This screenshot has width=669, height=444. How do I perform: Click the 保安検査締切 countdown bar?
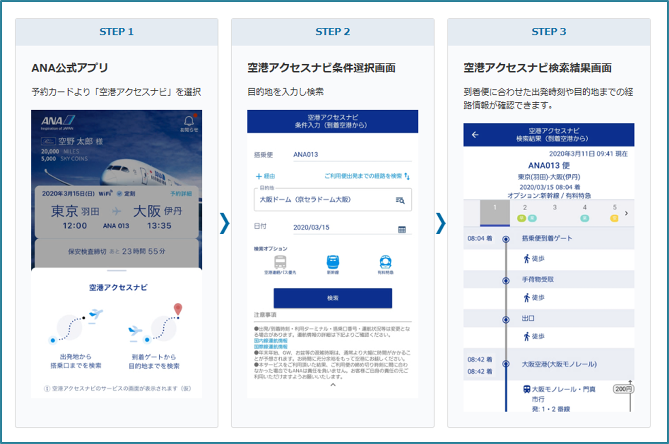[117, 251]
